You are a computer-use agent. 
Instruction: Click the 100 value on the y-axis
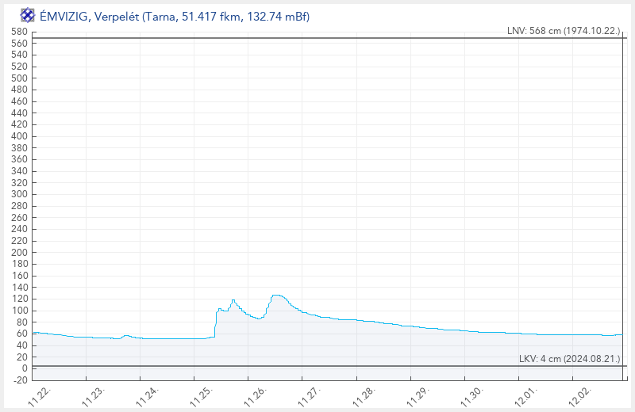point(19,311)
